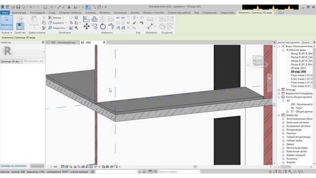Image resolution: width=316 pixels, height=178 pixels.
Task: Close the Свойства (Properties) palette
Action: [x=43, y=43]
